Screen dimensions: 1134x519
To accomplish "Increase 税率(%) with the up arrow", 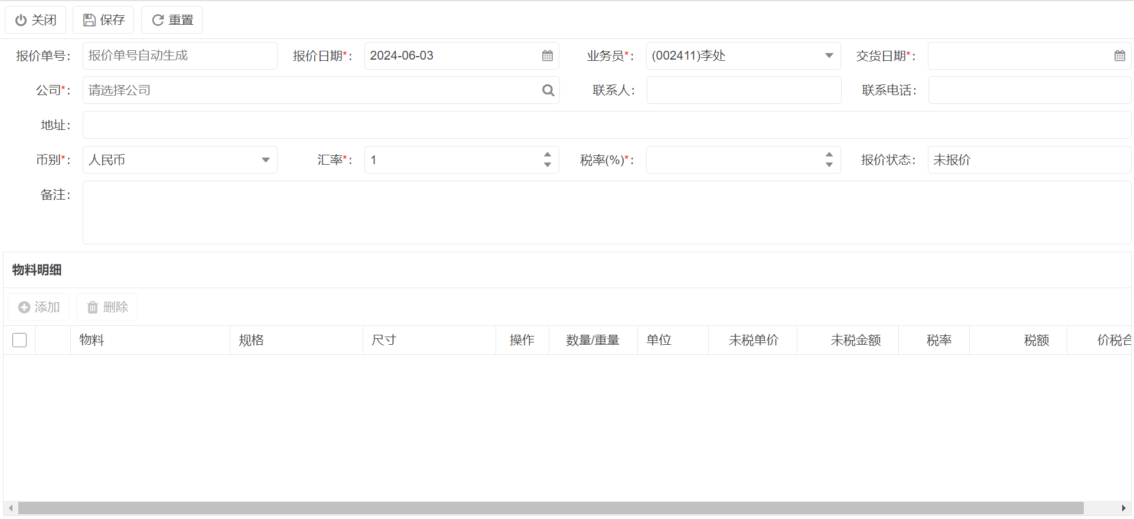I will tap(829, 155).
